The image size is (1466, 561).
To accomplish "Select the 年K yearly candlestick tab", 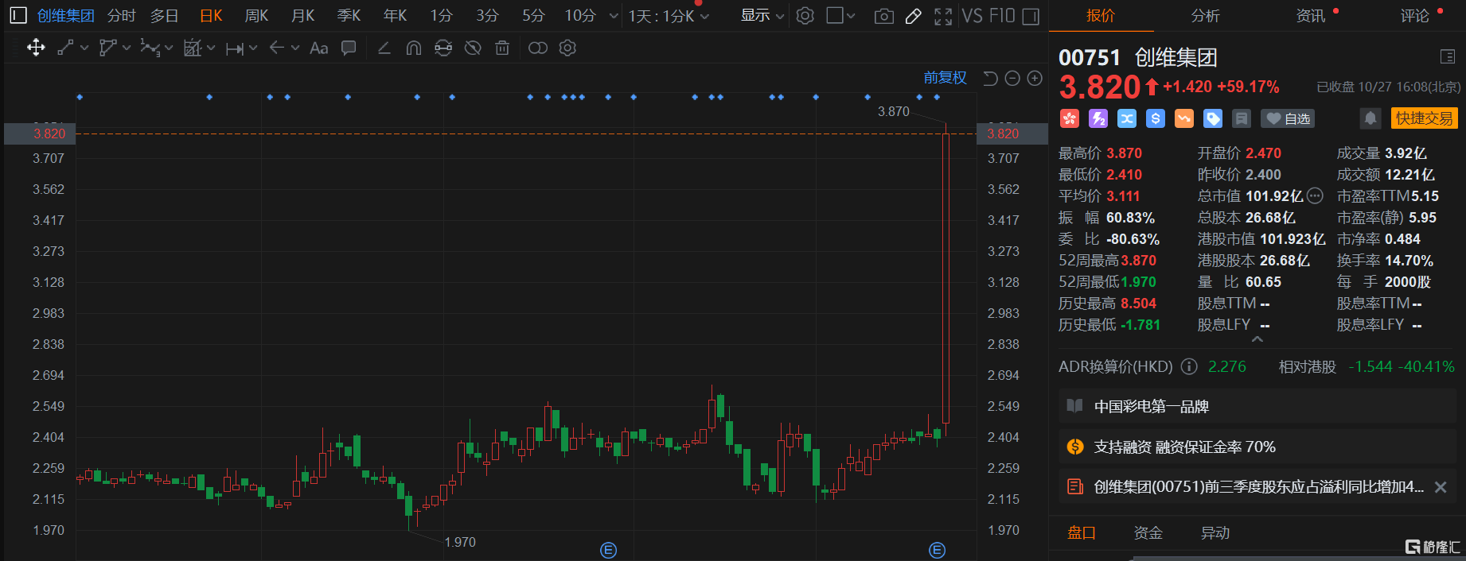I will pyautogui.click(x=396, y=16).
